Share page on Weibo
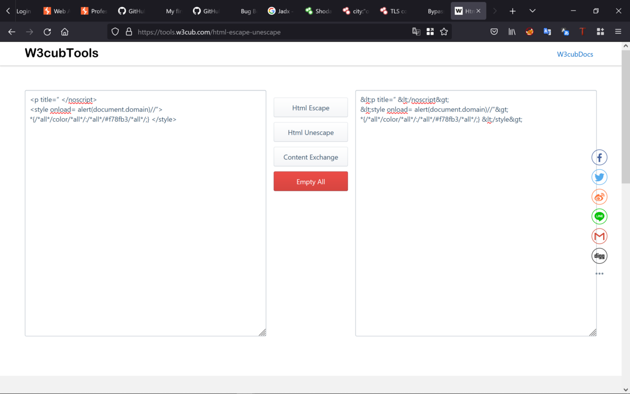The height and width of the screenshot is (394, 630). click(x=600, y=197)
